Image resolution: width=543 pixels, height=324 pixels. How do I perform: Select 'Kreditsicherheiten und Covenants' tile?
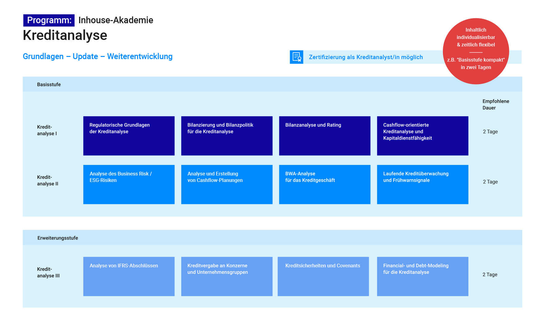click(323, 276)
